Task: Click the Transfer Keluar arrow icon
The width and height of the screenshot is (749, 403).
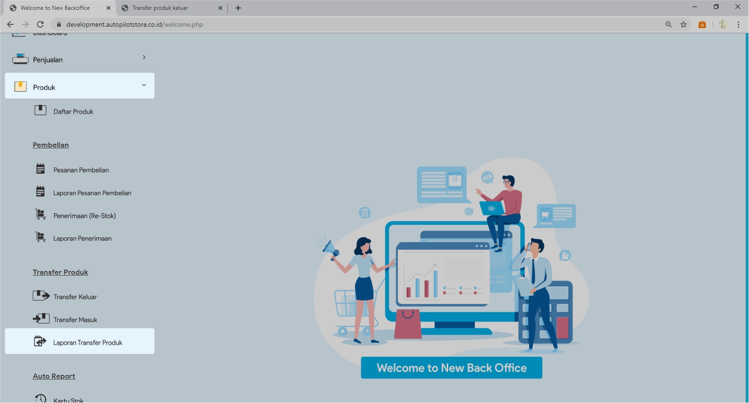Action: coord(41,296)
